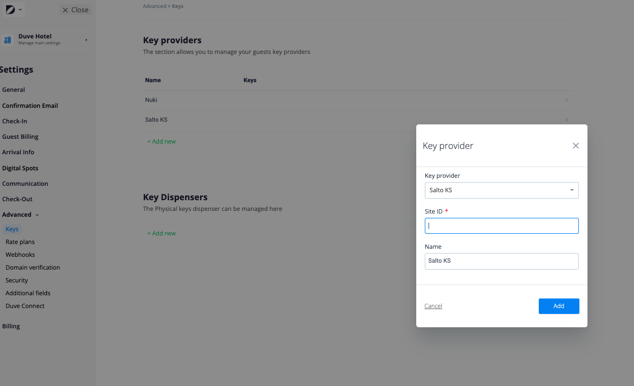Select Rate plans in sidebar
Image resolution: width=634 pixels, height=386 pixels.
click(x=20, y=242)
